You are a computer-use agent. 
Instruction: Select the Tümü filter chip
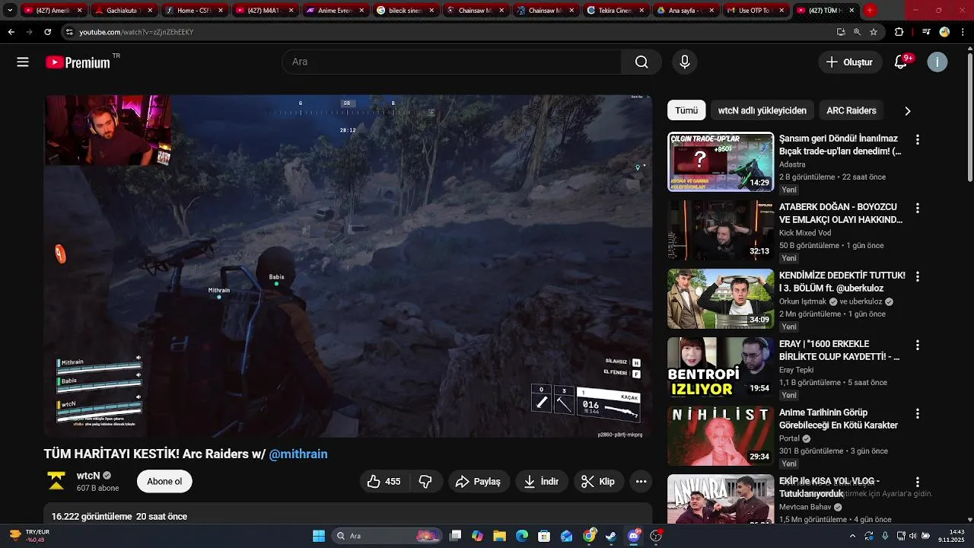686,110
